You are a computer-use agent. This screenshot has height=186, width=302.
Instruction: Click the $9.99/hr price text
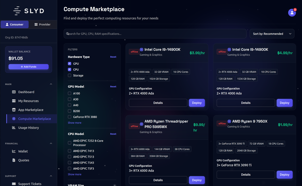pos(199,128)
